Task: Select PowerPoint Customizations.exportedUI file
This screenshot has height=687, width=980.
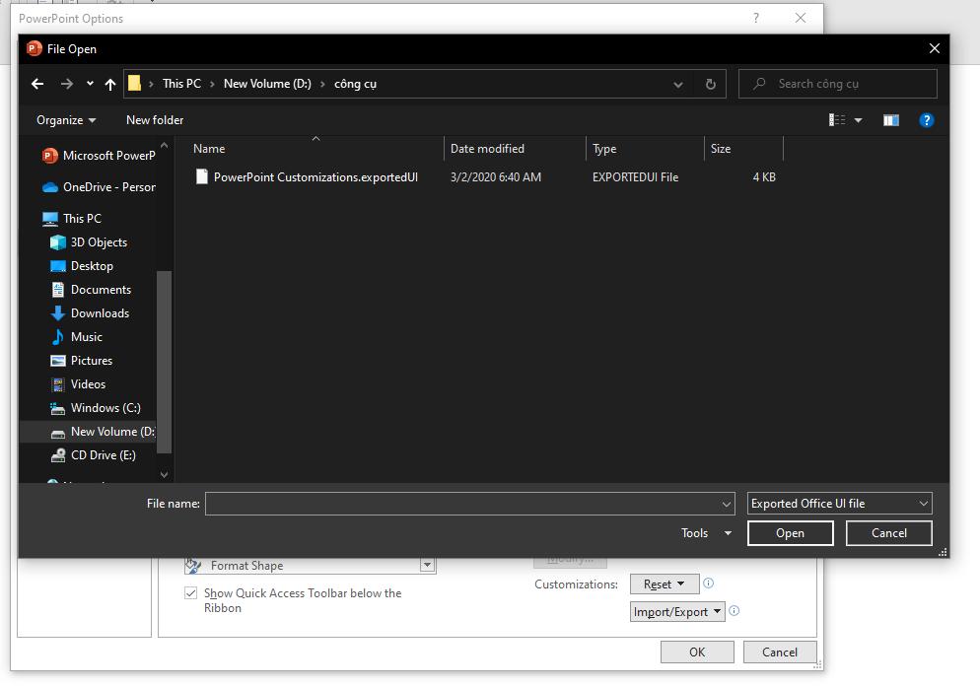Action: tap(315, 177)
